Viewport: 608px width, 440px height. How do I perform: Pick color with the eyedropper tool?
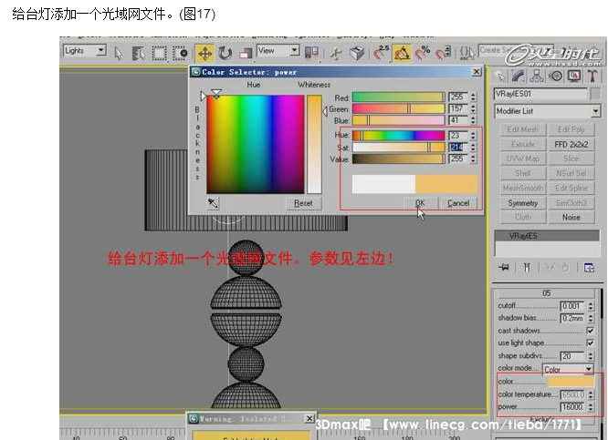tap(213, 203)
